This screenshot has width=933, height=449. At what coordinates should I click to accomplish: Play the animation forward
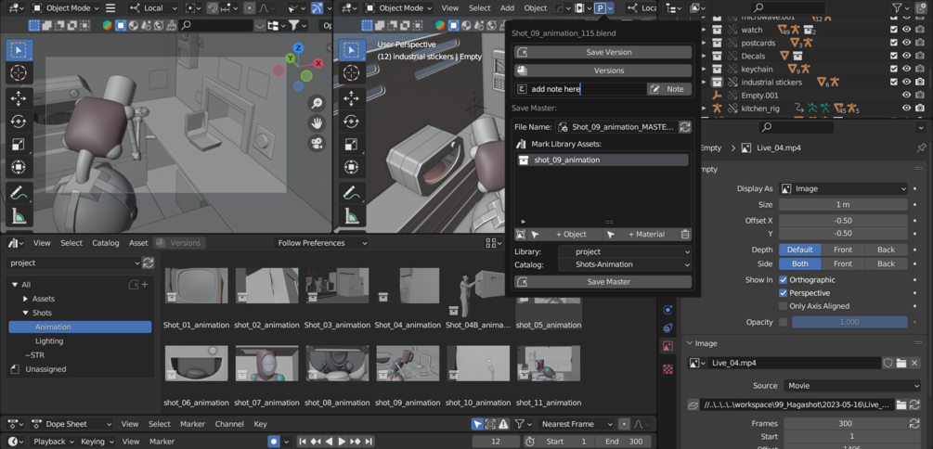343,442
